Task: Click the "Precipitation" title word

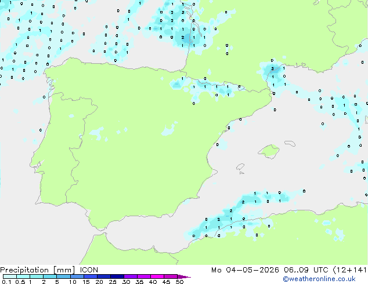Action: pos(24,270)
